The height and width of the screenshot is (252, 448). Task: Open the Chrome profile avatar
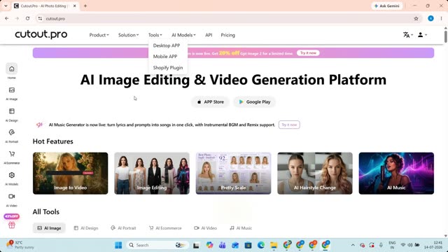(x=431, y=19)
